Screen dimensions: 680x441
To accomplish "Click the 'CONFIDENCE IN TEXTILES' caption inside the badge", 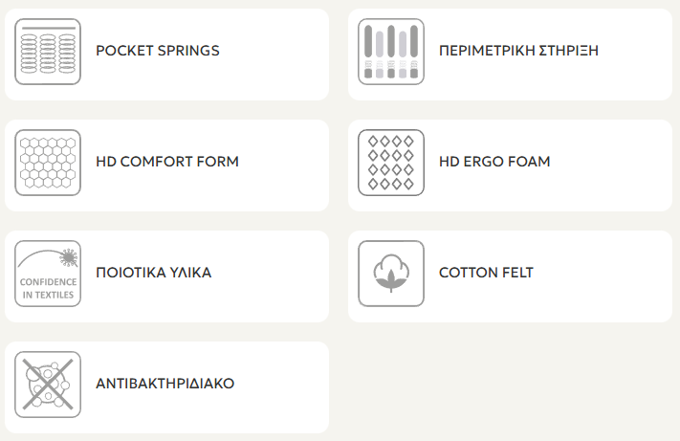I will click(x=48, y=289).
